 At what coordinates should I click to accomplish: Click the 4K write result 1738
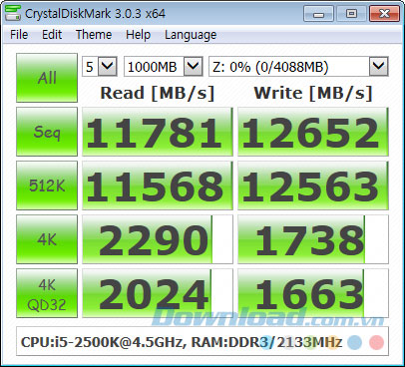pyautogui.click(x=313, y=239)
